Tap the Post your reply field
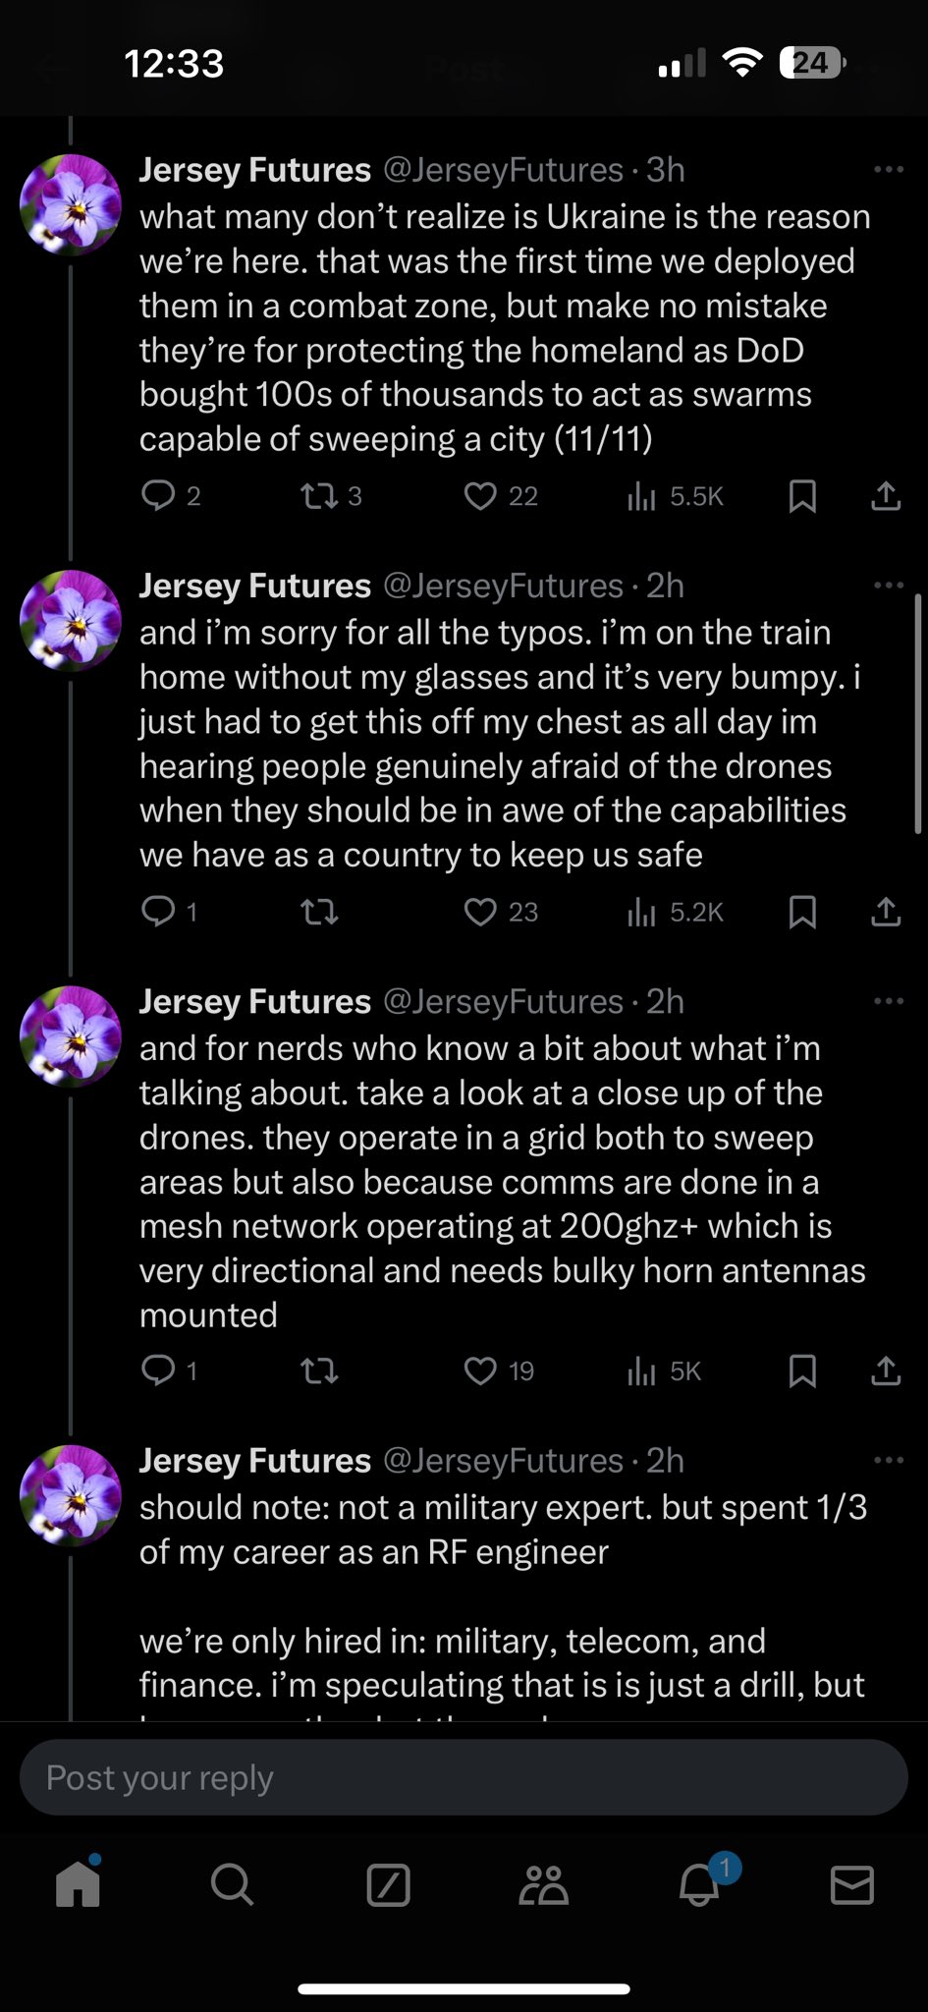The height and width of the screenshot is (2012, 928). [x=464, y=1777]
